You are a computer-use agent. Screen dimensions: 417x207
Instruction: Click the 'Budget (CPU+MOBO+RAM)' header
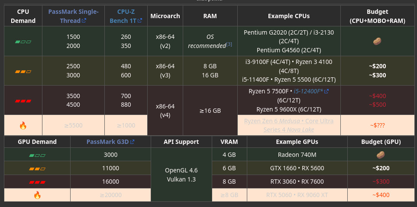click(377, 16)
